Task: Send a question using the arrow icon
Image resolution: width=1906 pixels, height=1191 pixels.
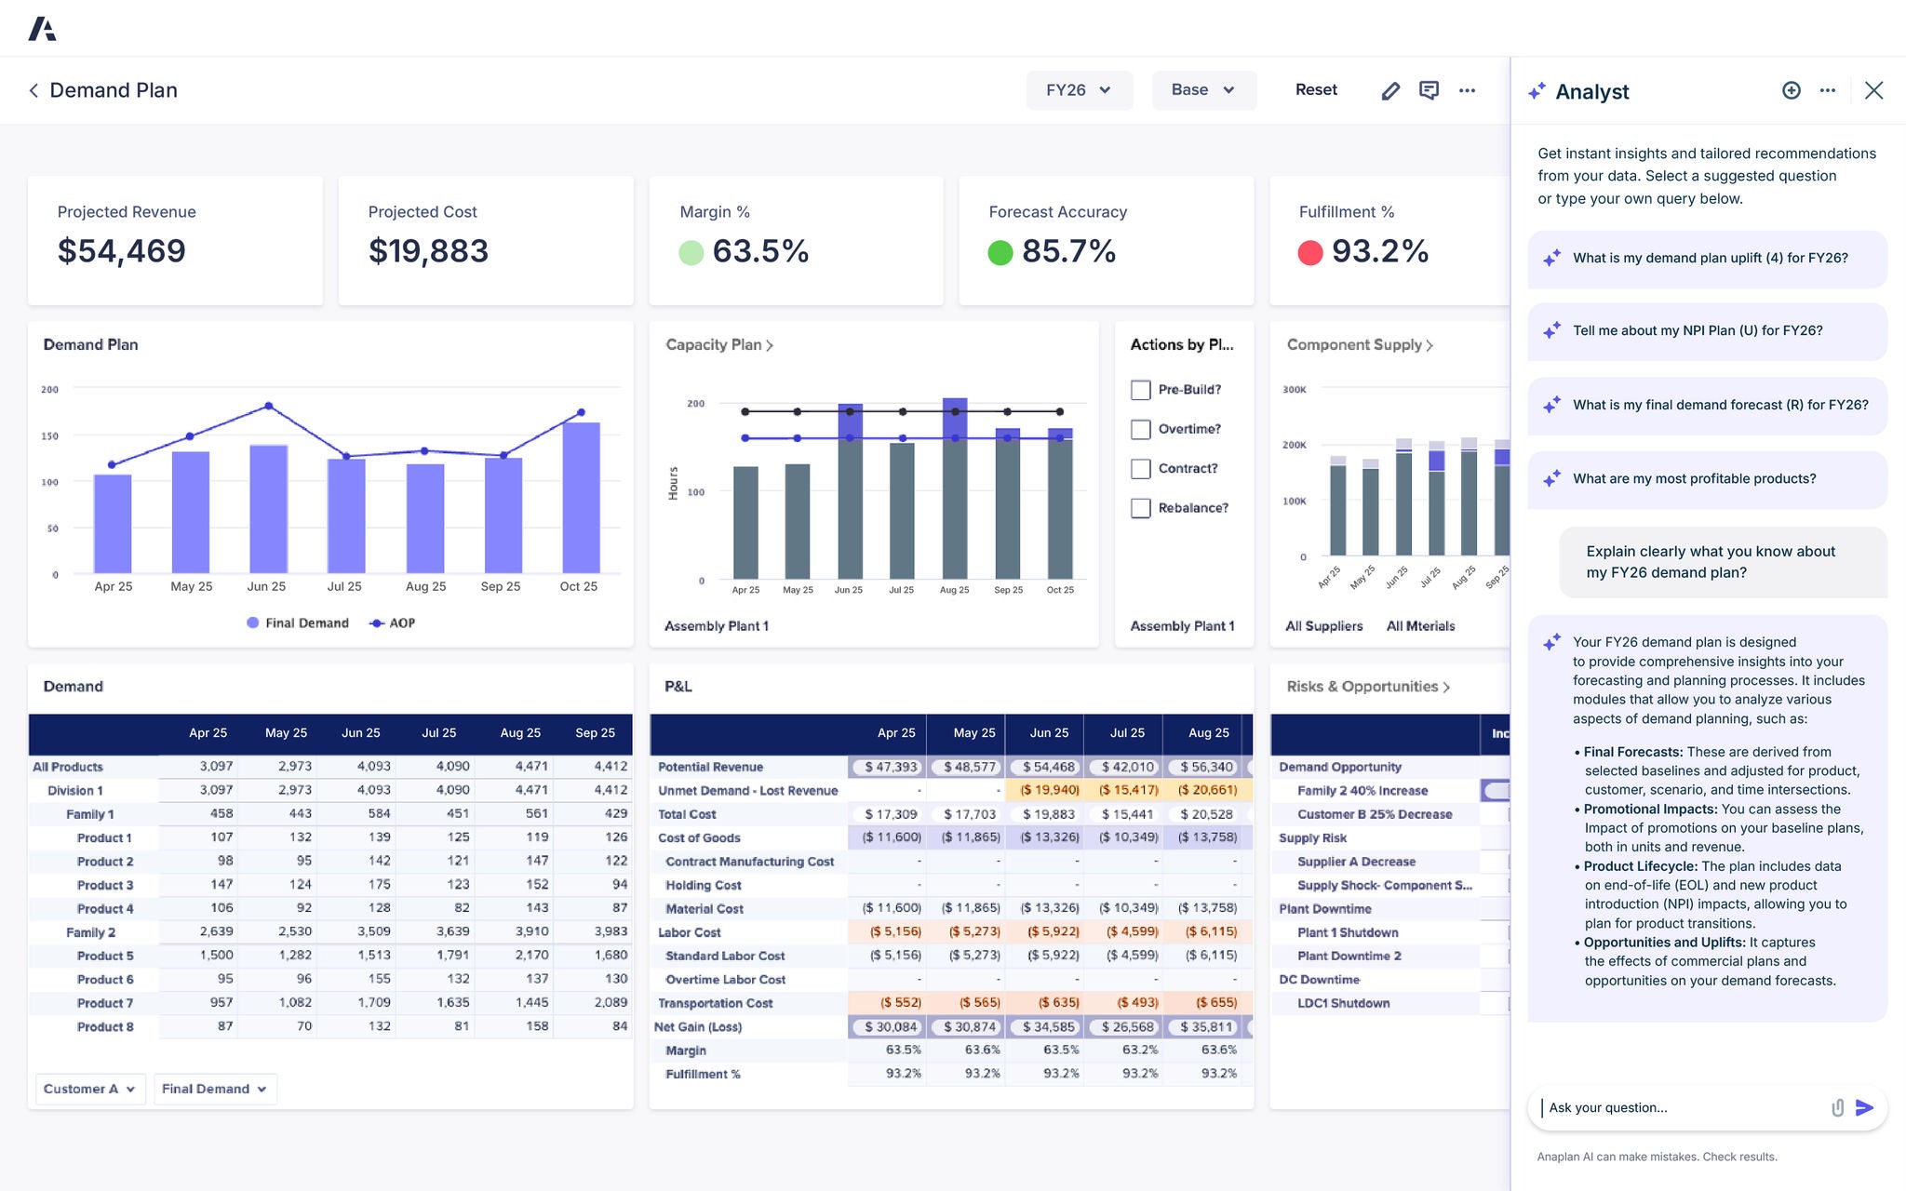Action: [1865, 1107]
